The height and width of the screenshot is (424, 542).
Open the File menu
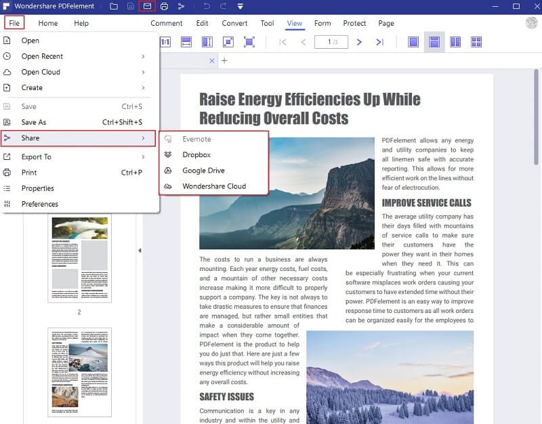pos(14,23)
